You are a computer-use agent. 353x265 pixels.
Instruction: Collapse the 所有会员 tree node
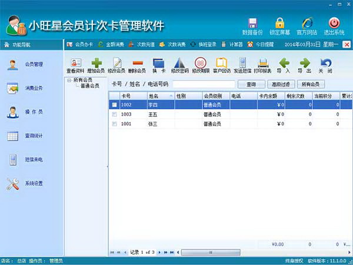coord(69,80)
